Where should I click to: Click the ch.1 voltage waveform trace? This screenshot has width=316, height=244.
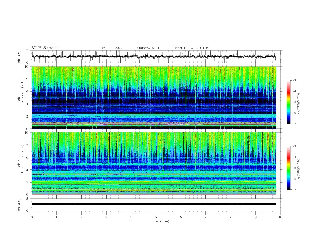[154, 57]
